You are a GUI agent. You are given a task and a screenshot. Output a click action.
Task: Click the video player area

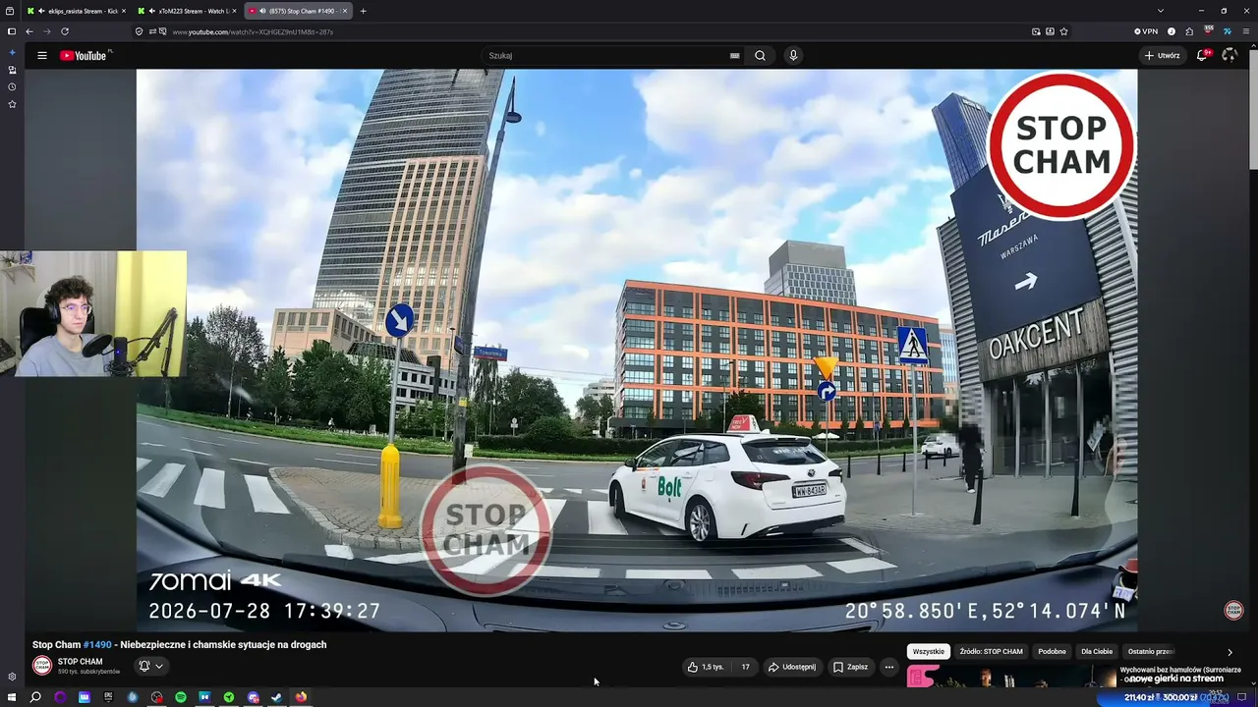click(x=637, y=350)
